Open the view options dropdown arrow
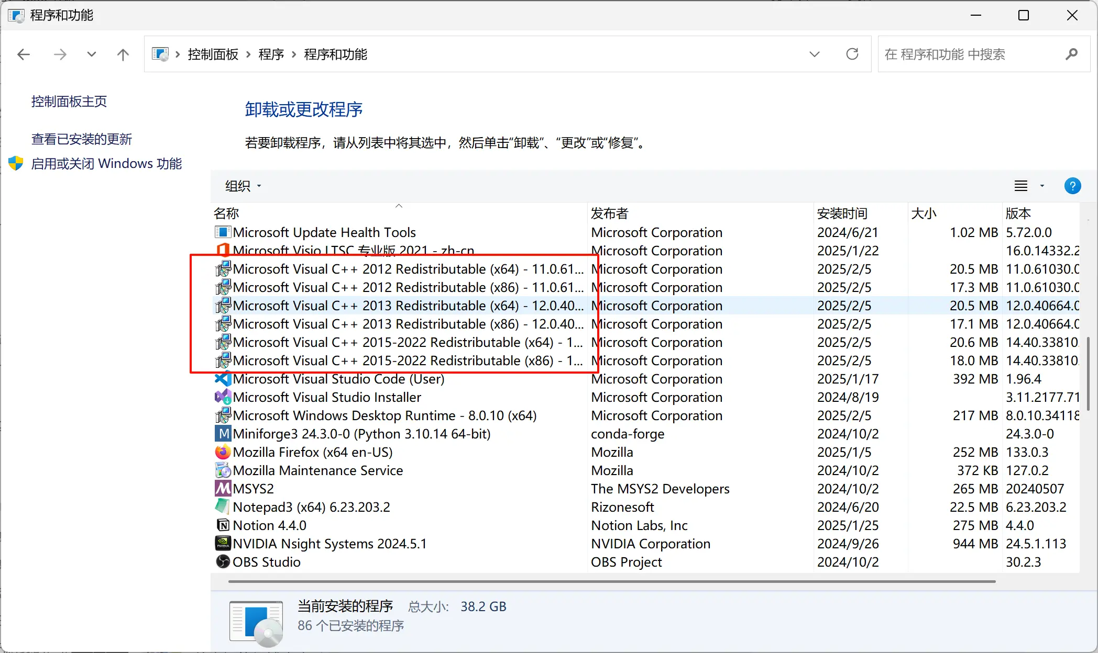Image resolution: width=1098 pixels, height=653 pixels. (1042, 186)
